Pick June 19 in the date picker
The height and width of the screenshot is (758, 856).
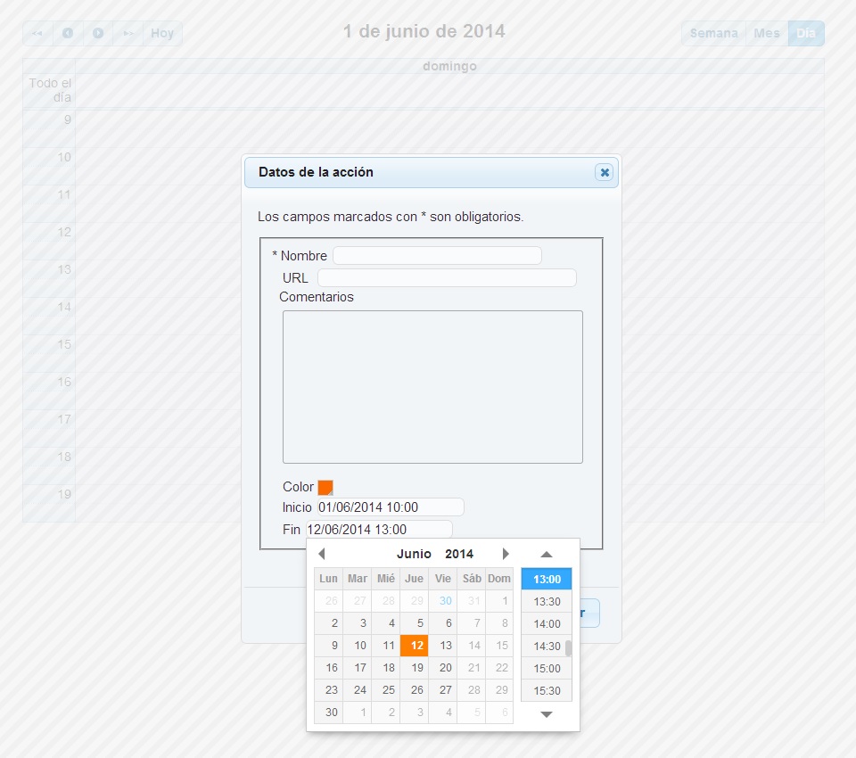point(415,668)
